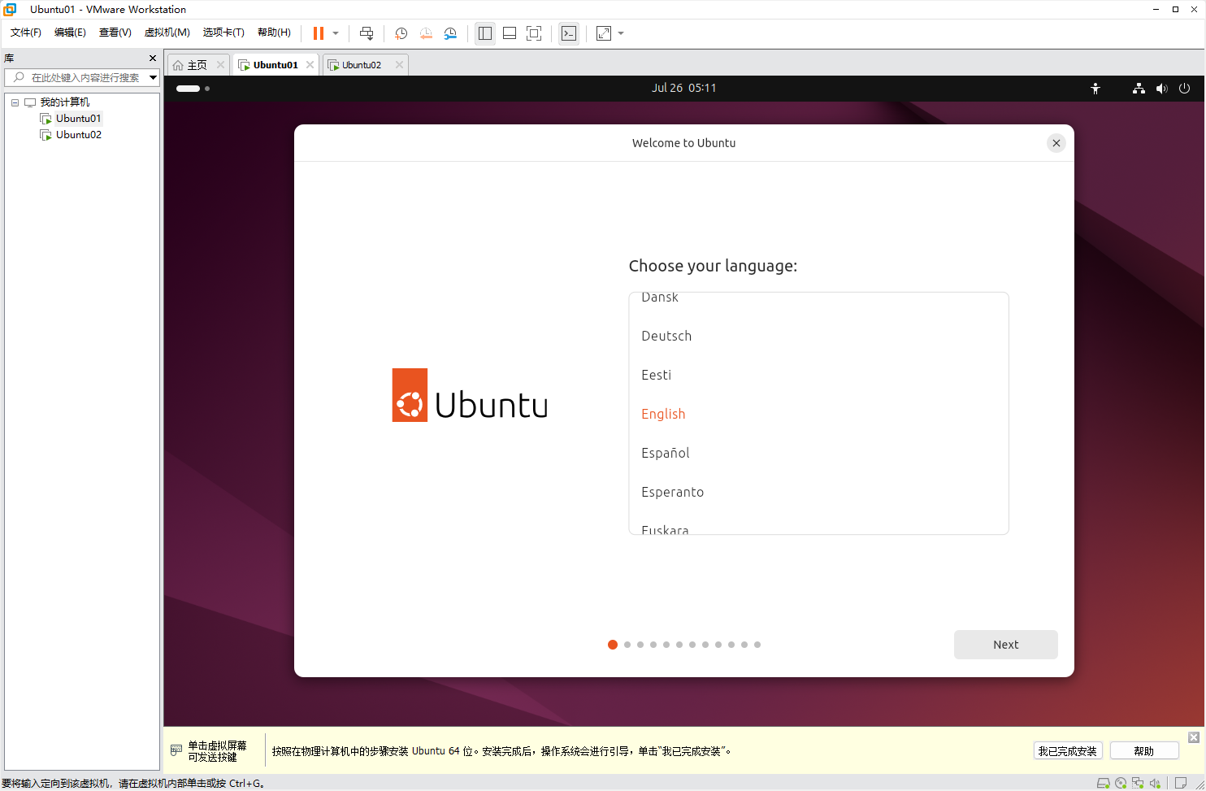Select English language
The image size is (1206, 791).
(x=818, y=414)
